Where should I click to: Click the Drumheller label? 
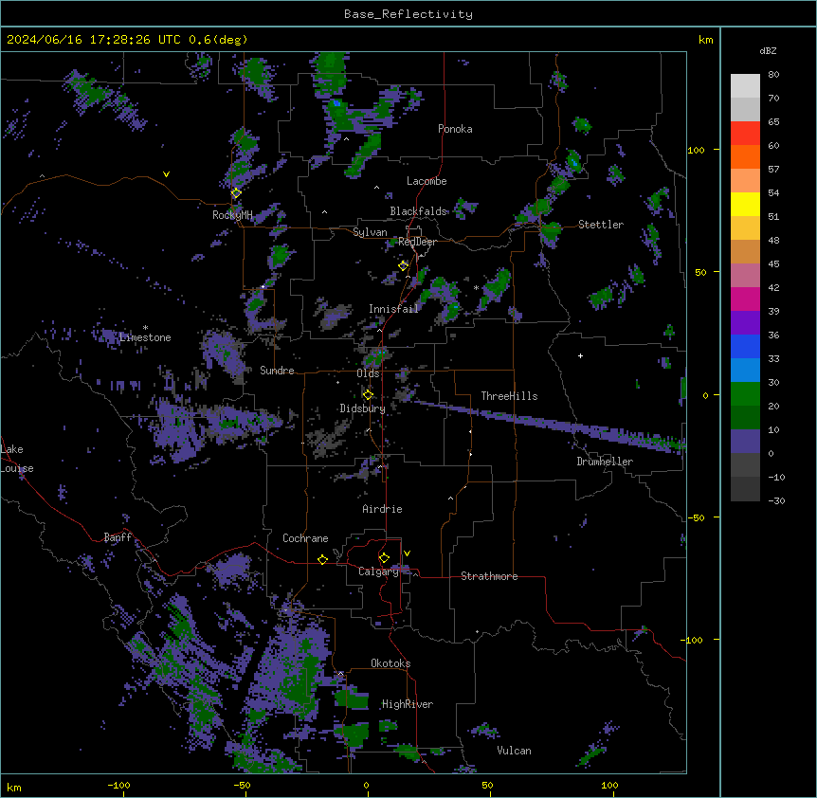coord(605,462)
